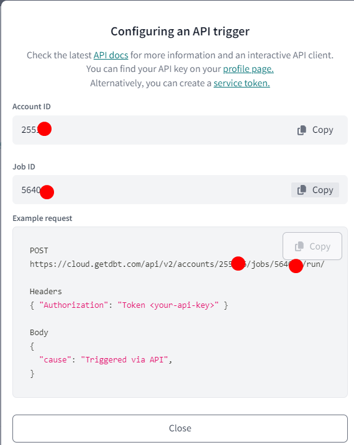Click the copy icon beside Account ID
The width and height of the screenshot is (354, 445).
pos(301,130)
